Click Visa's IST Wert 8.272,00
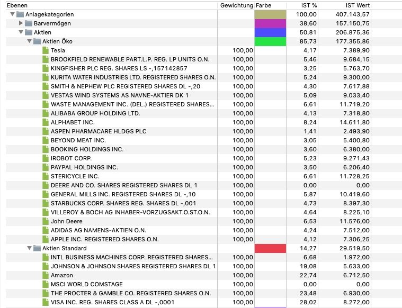Viewport: 402px width, 308px height. click(356, 302)
